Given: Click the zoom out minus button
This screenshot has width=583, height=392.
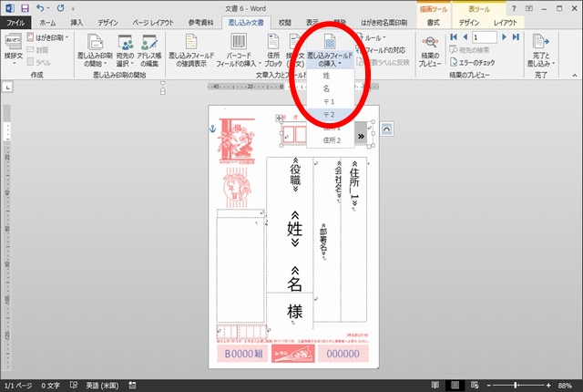Looking at the screenshot, I should [x=489, y=386].
